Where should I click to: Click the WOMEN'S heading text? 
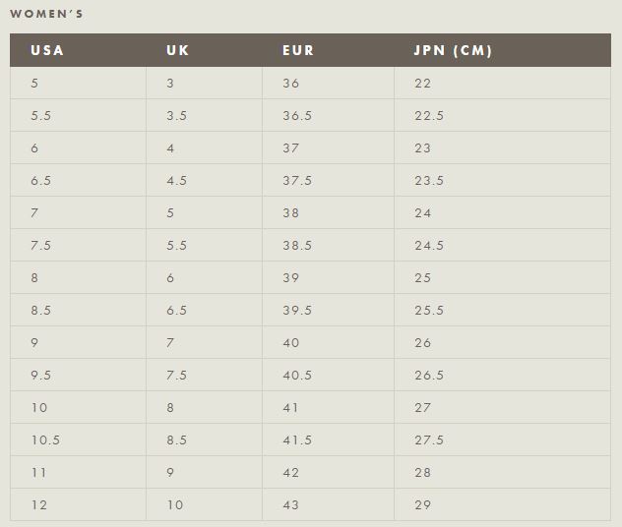46,14
